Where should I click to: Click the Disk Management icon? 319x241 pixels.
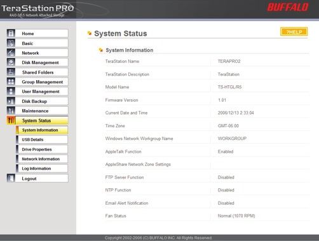click(x=11, y=62)
